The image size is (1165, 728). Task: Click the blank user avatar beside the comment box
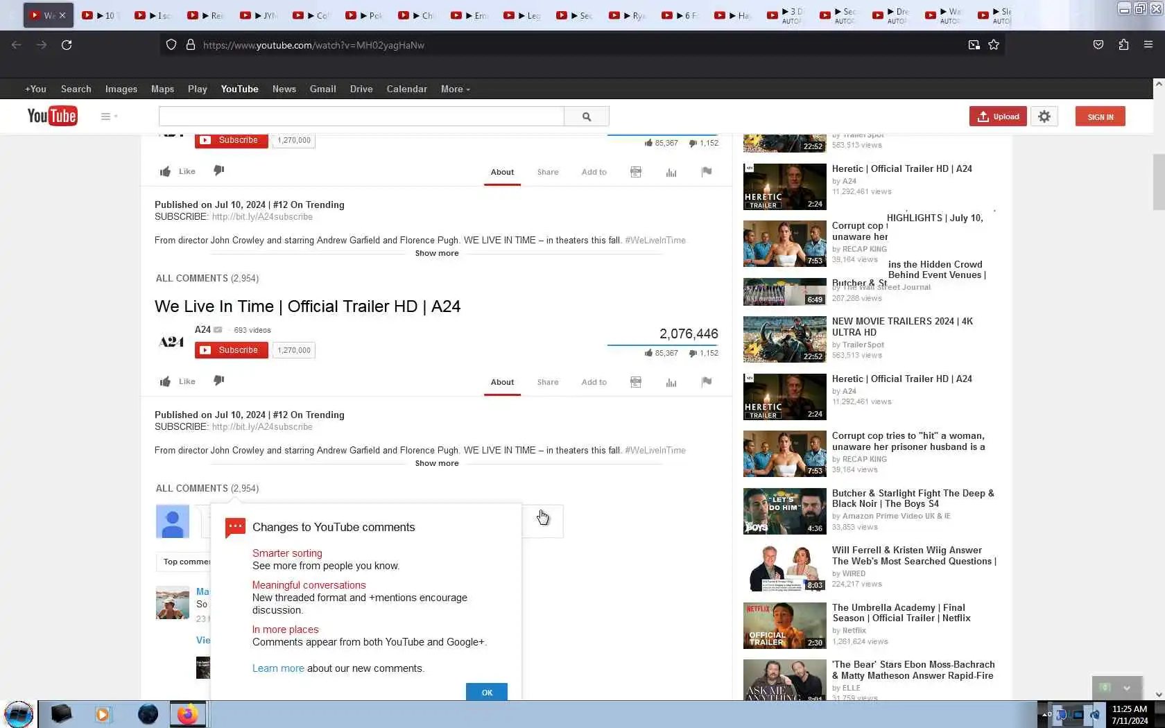coord(173,521)
